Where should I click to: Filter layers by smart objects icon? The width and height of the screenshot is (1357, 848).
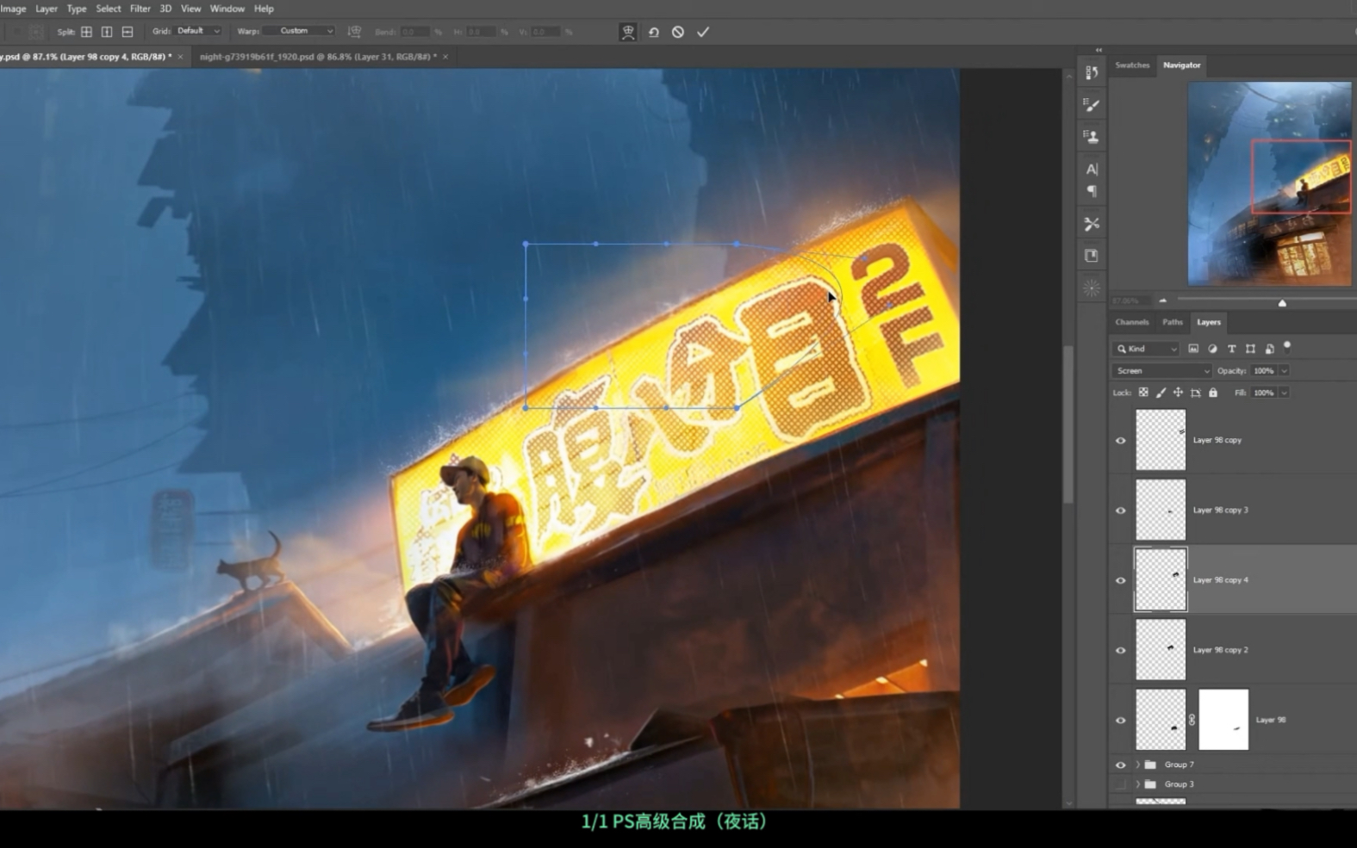point(1269,349)
